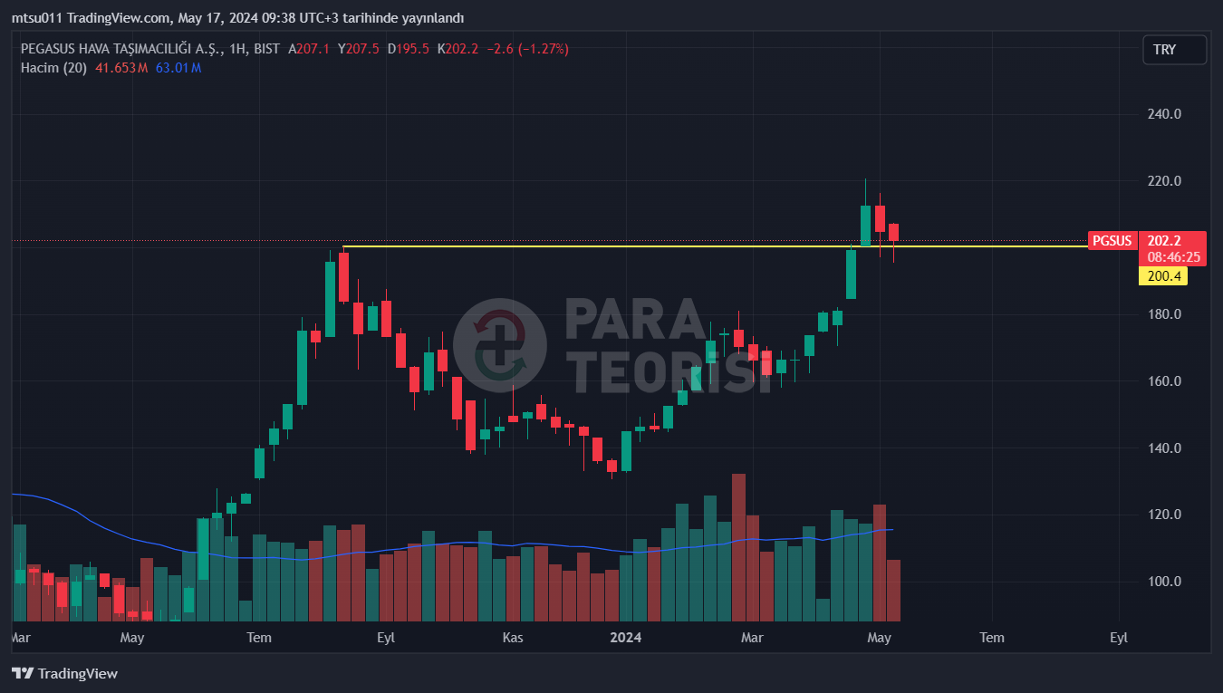1223x693 pixels.
Task: Click the yellow horizontal resistance line
Action: click(716, 246)
